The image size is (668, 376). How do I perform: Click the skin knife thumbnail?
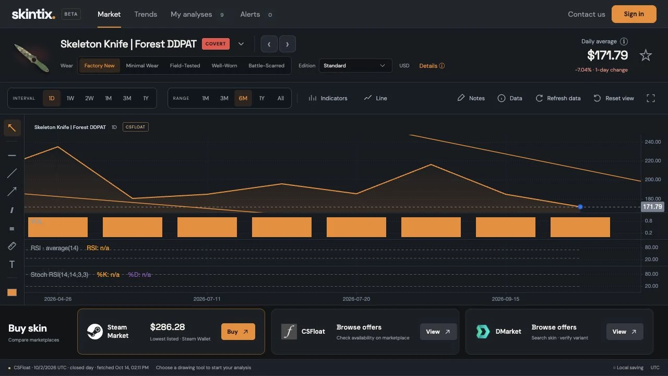[32, 57]
